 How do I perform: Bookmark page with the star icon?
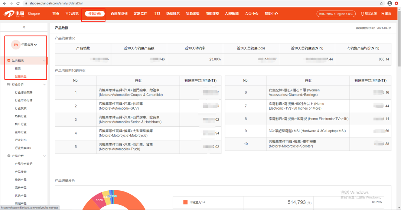click(381, 3)
